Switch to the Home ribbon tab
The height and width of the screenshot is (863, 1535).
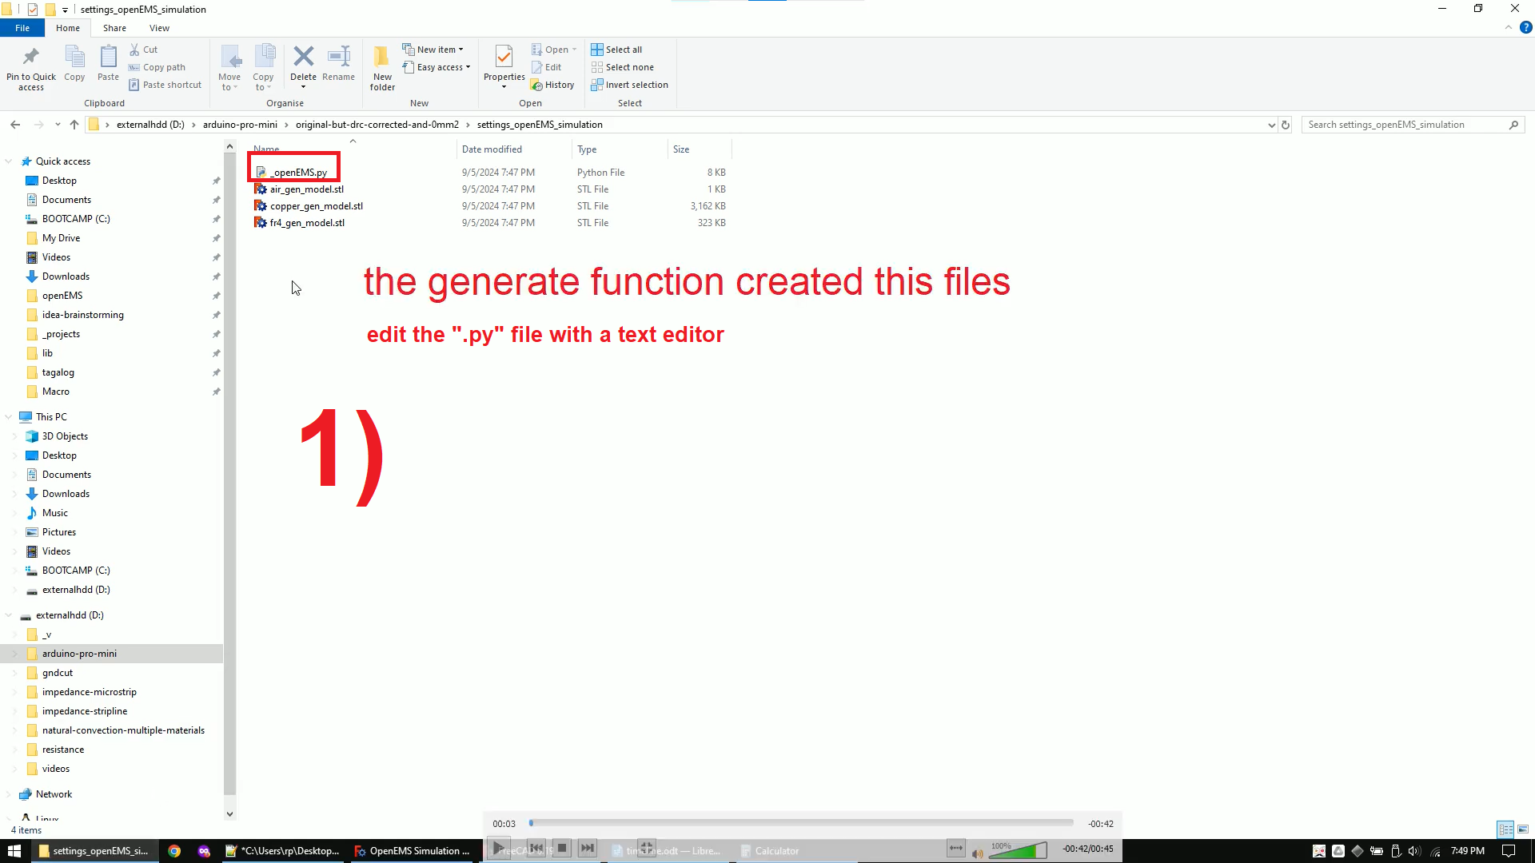pos(68,28)
